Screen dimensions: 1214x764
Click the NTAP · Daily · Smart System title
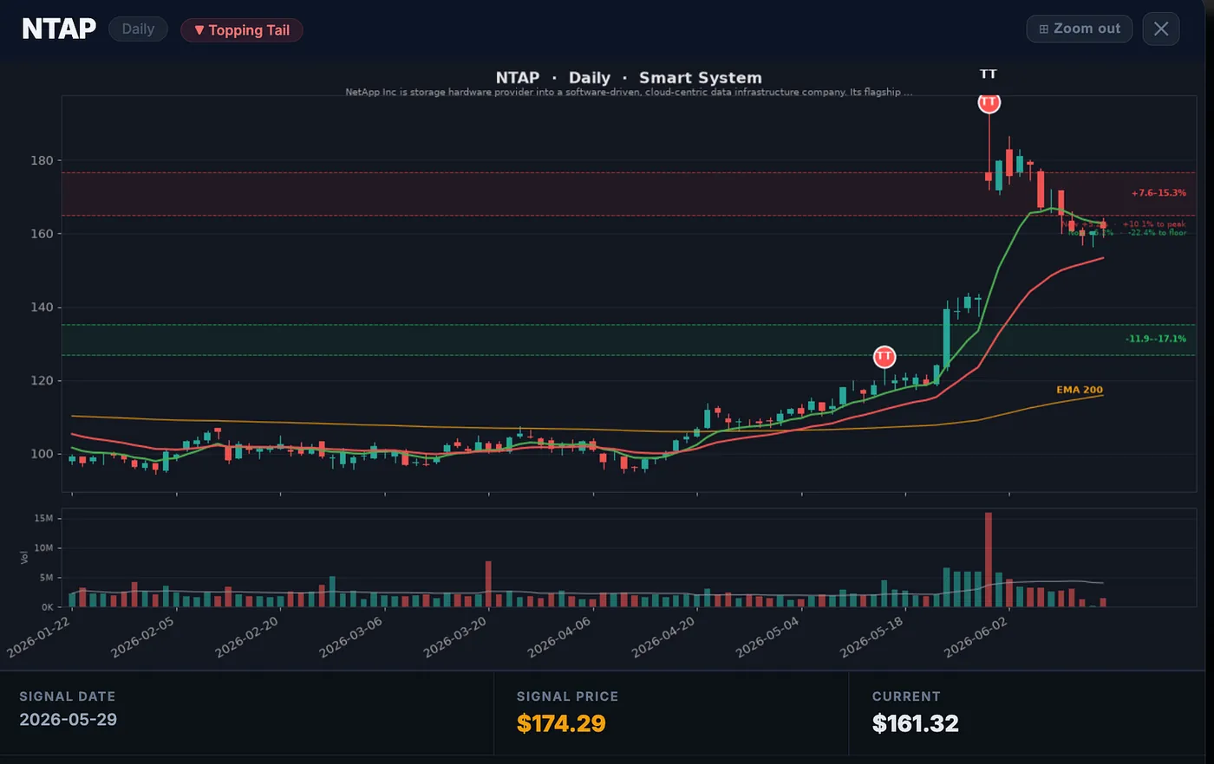pyautogui.click(x=629, y=77)
